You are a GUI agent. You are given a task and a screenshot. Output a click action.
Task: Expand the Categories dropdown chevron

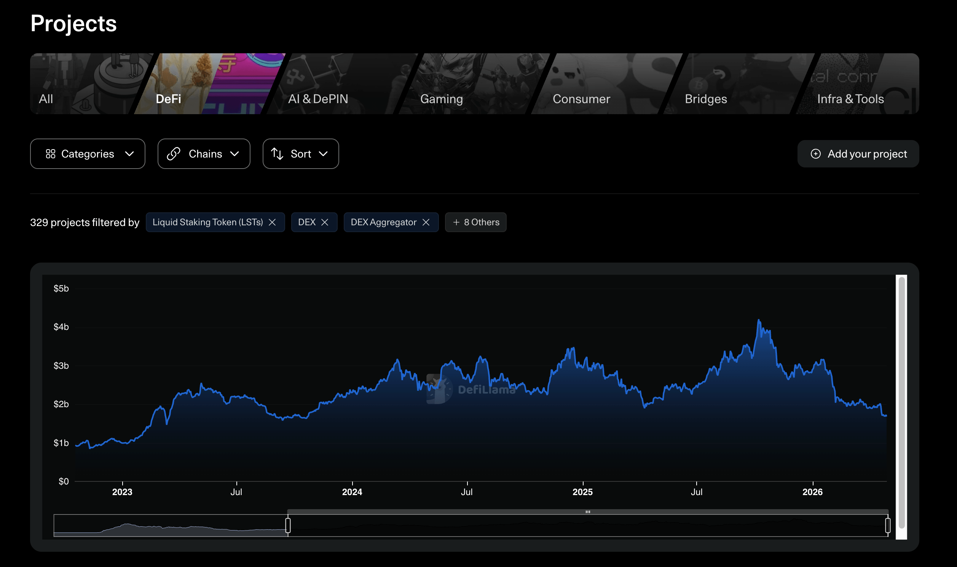tap(129, 154)
